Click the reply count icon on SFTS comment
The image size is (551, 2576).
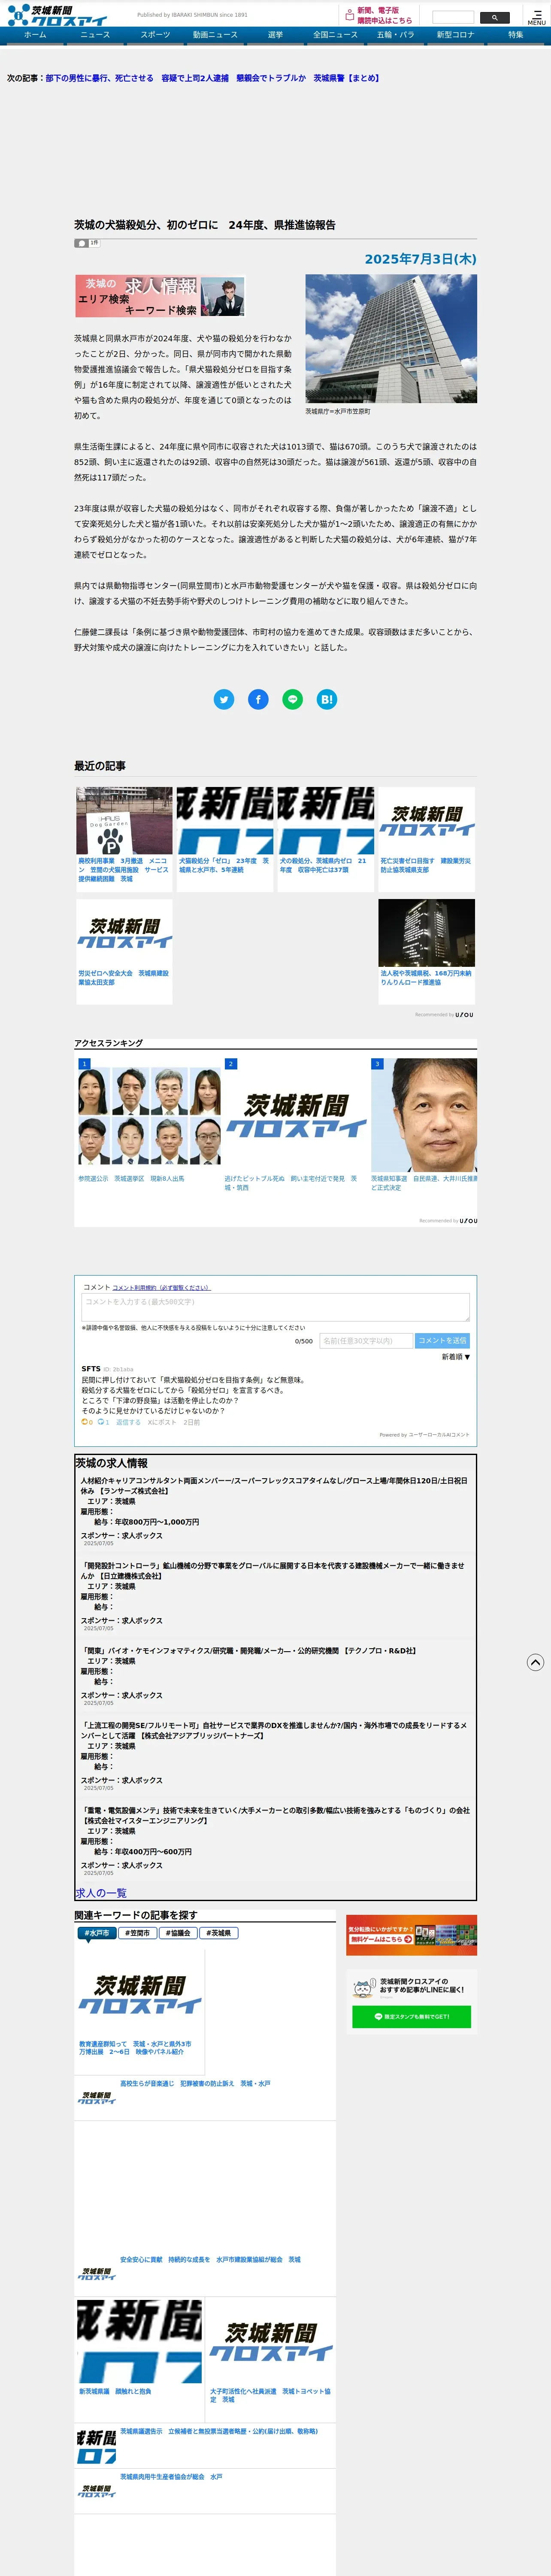[101, 1422]
